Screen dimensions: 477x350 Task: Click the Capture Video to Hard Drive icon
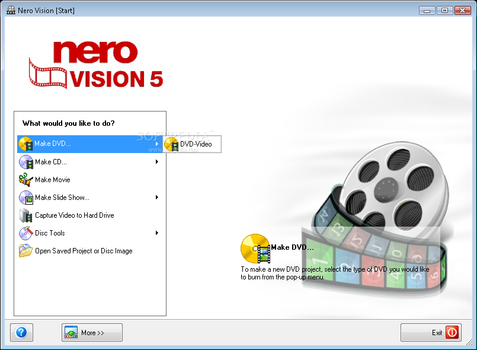point(26,215)
